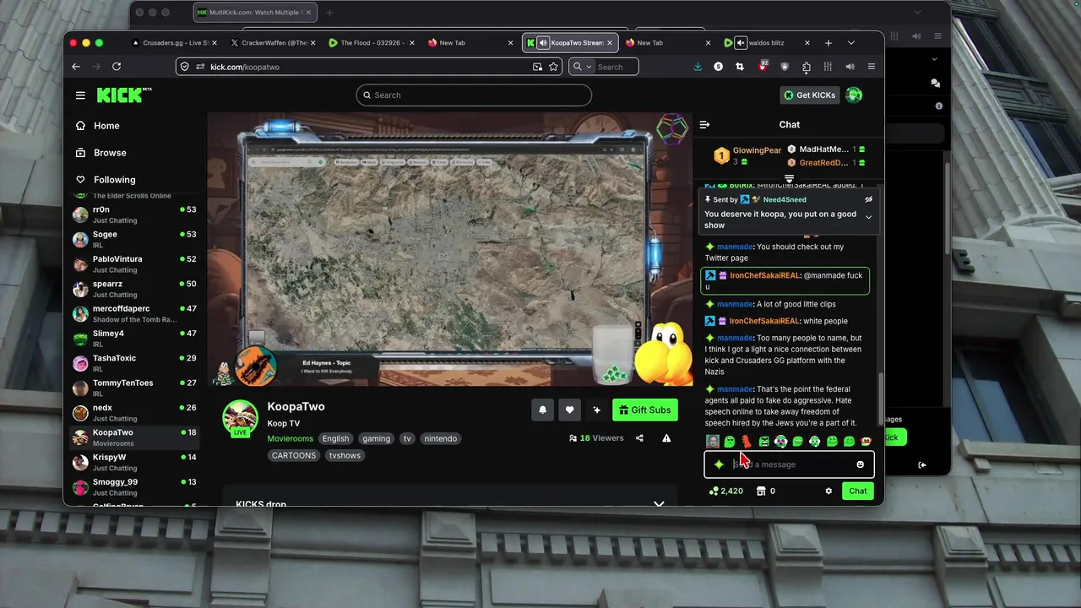Click the CARTOONS tag
Image resolution: width=1081 pixels, height=608 pixels.
(294, 455)
